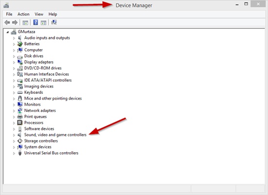The width and height of the screenshot is (268, 195).
Task: Click the Forward arrow toolbar icon
Action: click(15, 22)
